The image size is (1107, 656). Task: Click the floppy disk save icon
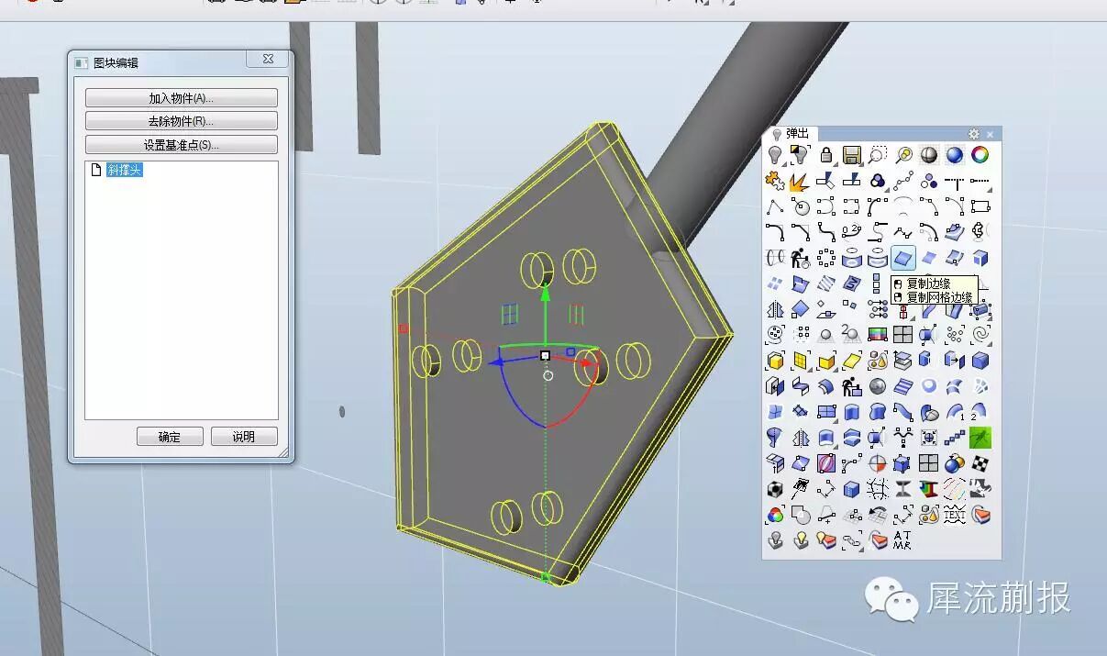[851, 155]
